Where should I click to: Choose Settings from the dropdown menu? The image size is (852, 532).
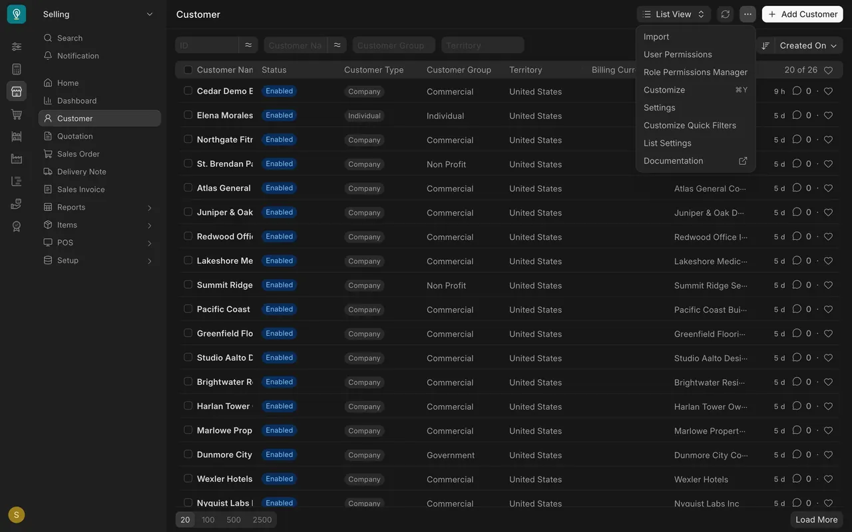pos(696,108)
